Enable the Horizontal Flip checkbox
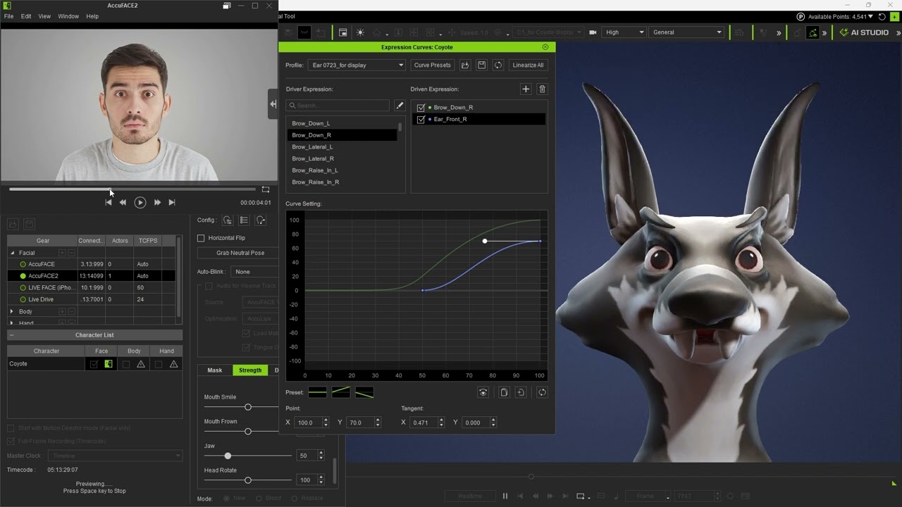The image size is (902, 507). 201,238
